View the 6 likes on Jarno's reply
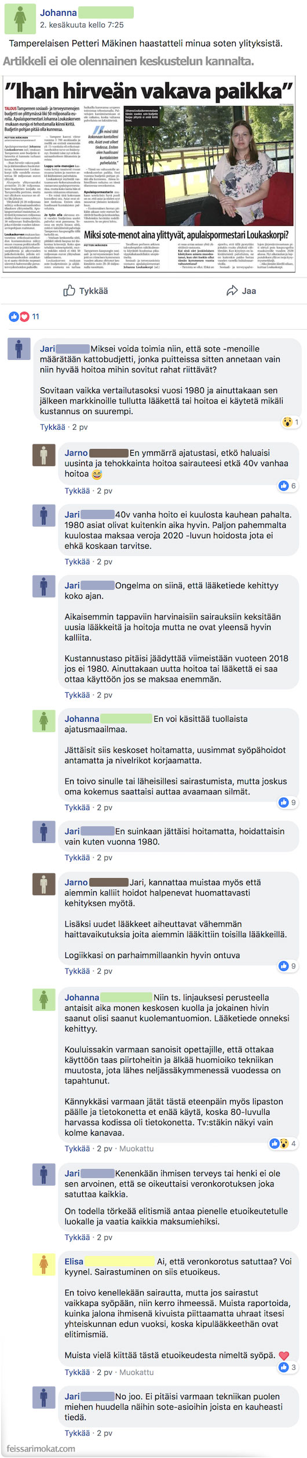Image resolution: width=307 pixels, height=1458 pixels. (x=288, y=485)
